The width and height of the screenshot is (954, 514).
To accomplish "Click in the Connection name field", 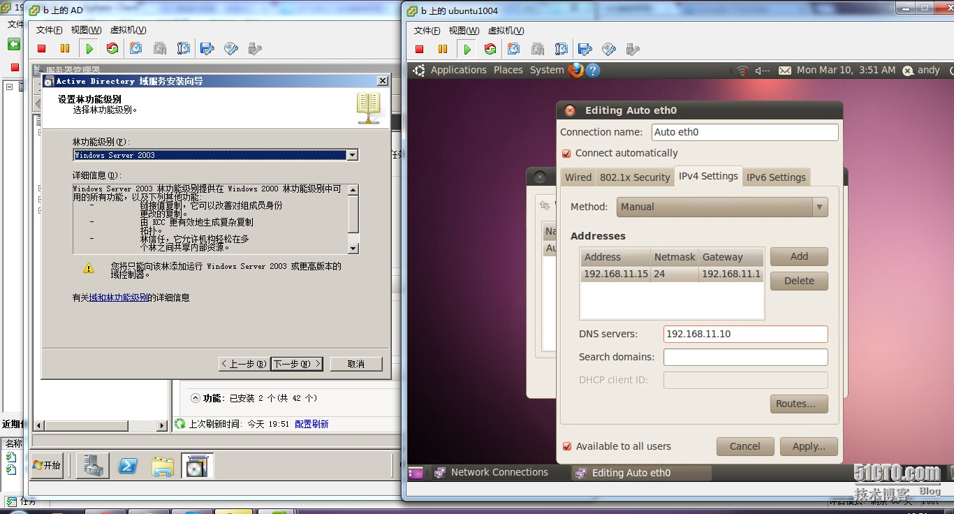I will point(745,132).
